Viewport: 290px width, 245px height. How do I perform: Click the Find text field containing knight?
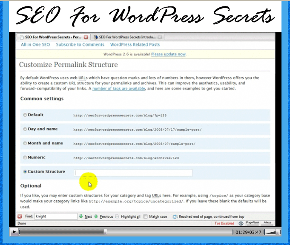coord(56,216)
